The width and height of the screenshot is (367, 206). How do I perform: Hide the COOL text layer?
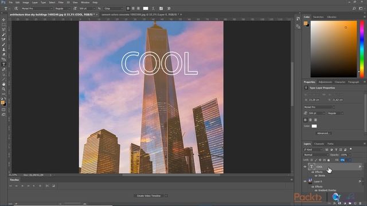point(305,167)
